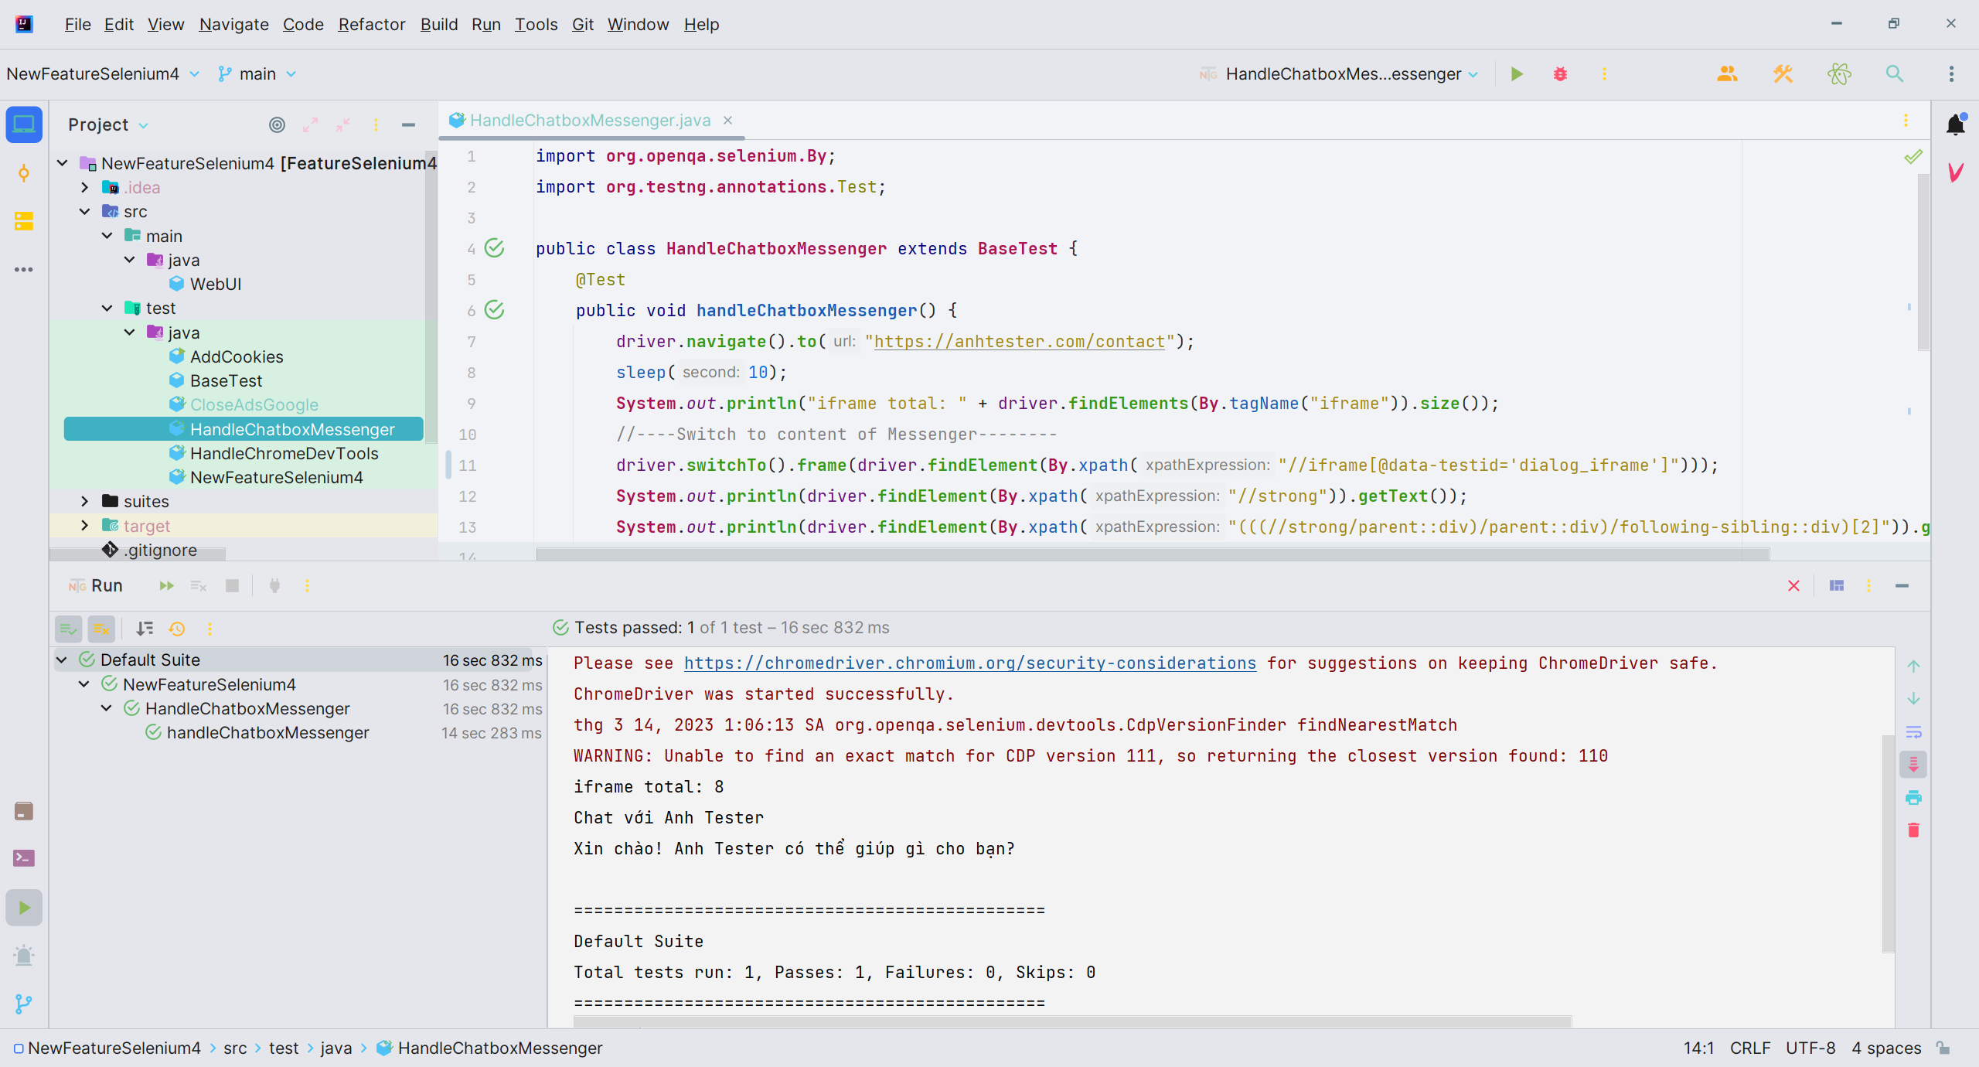Toggle Show Passed tests filter
Screen dimensions: 1979x1067
click(68, 629)
